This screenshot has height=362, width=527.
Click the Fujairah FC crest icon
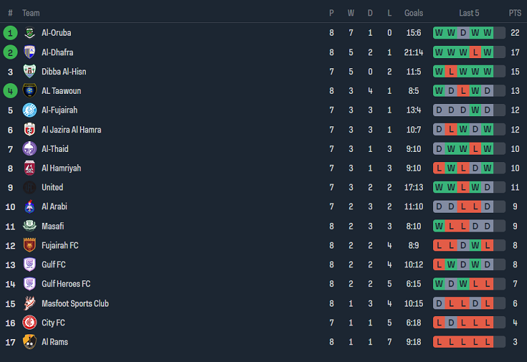[29, 245]
